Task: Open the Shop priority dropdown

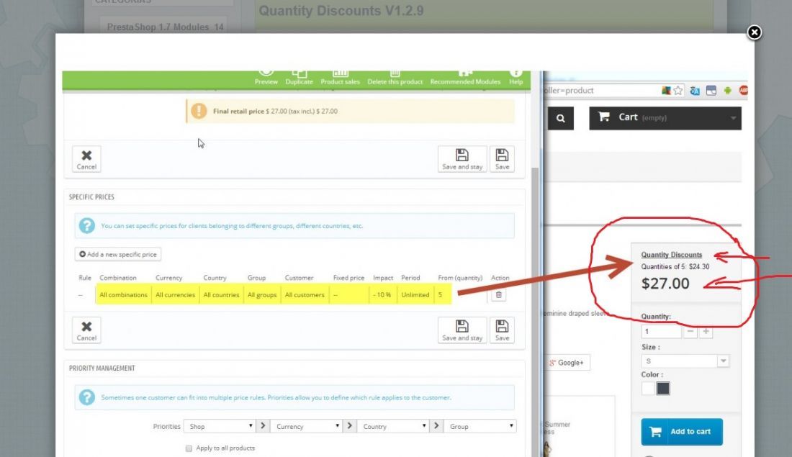Action: pos(220,426)
